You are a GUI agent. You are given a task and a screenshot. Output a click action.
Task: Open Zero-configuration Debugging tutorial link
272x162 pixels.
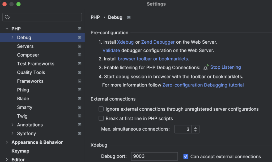(203, 85)
